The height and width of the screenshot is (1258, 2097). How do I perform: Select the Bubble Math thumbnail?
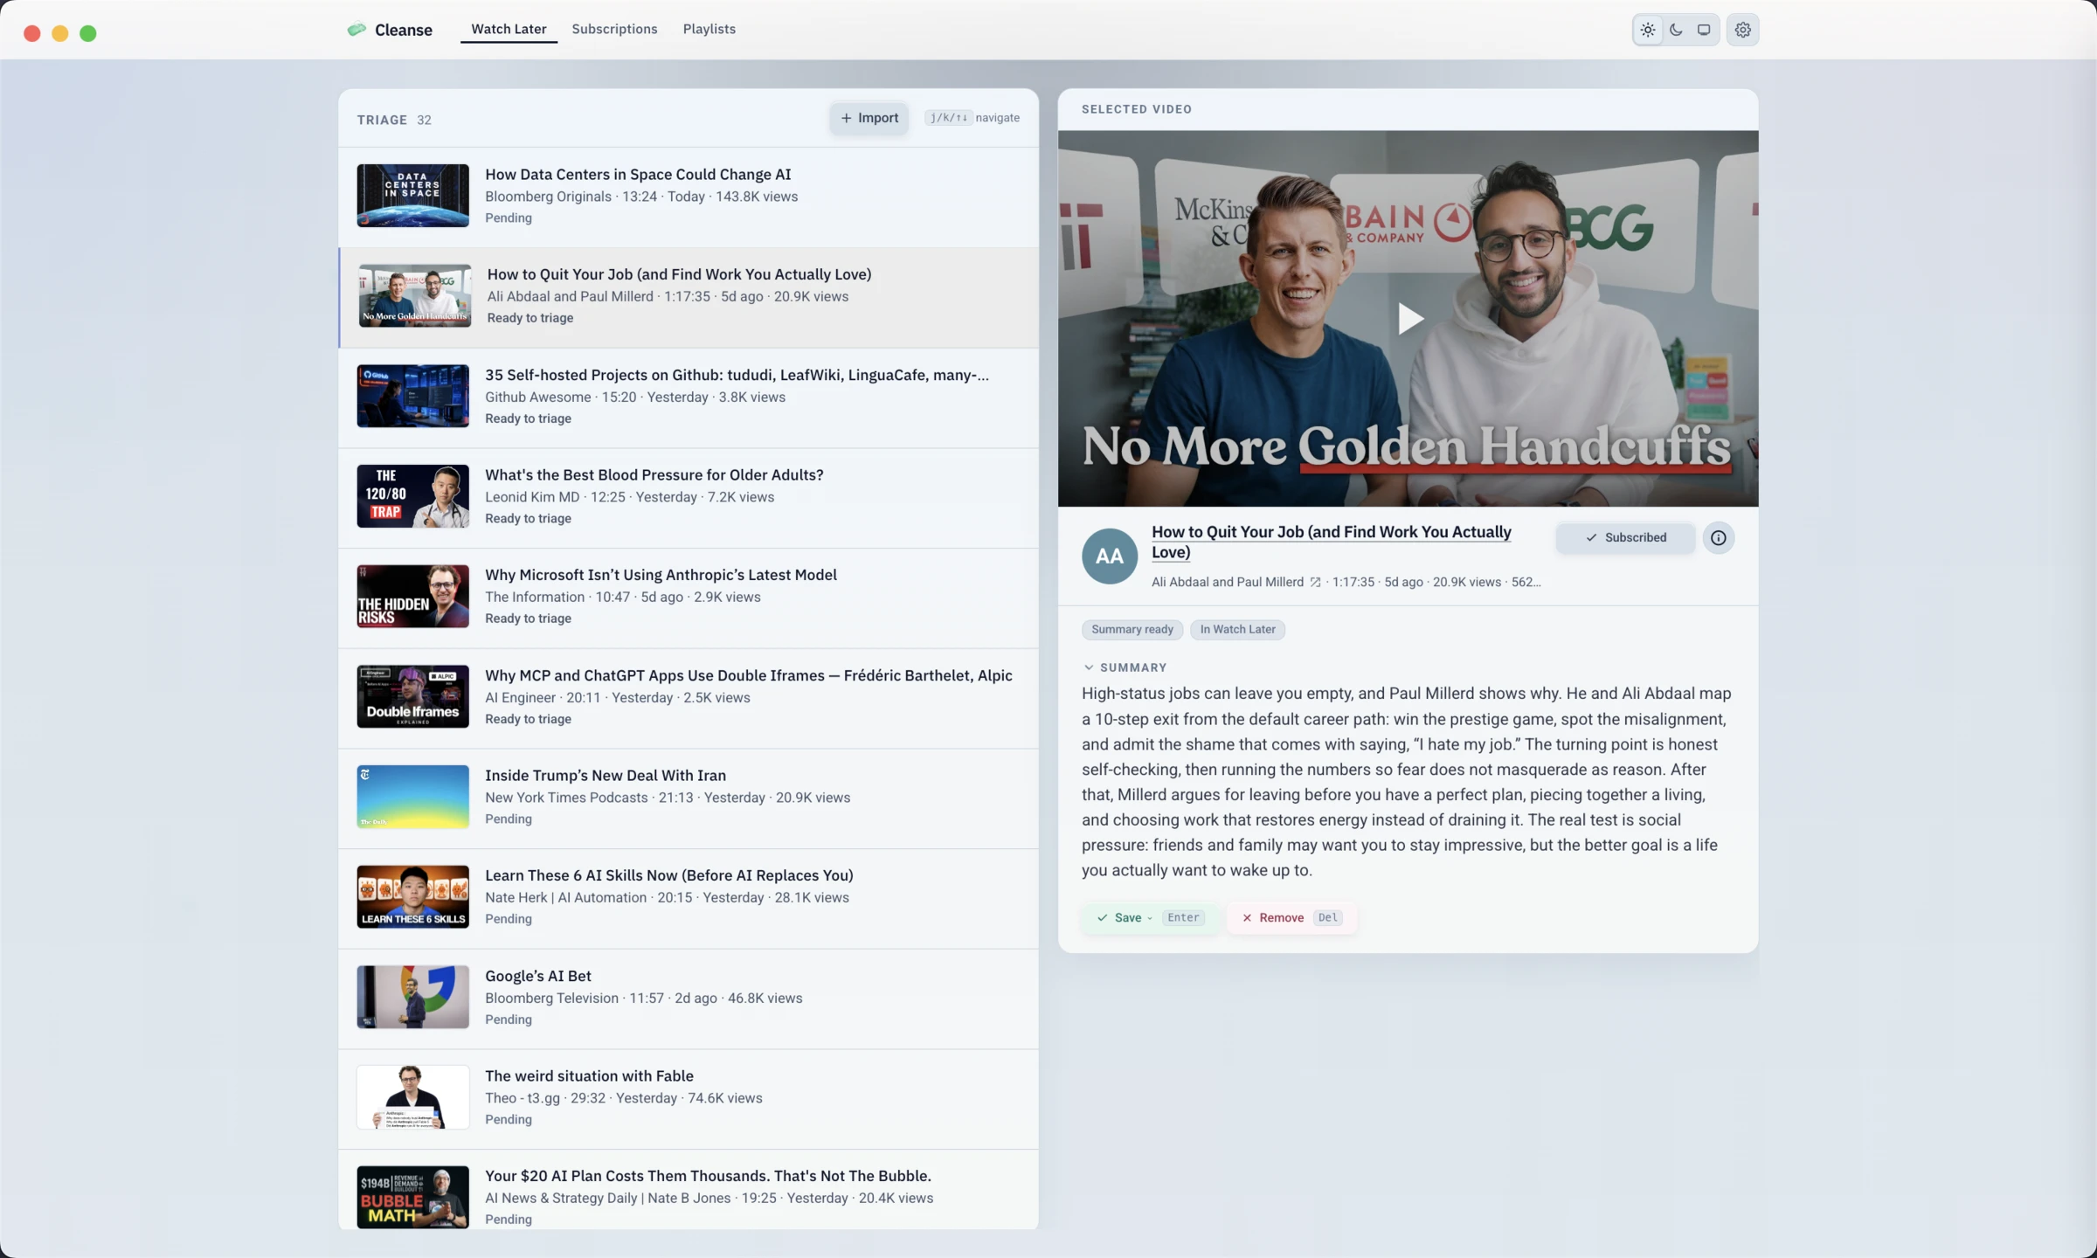click(412, 1197)
